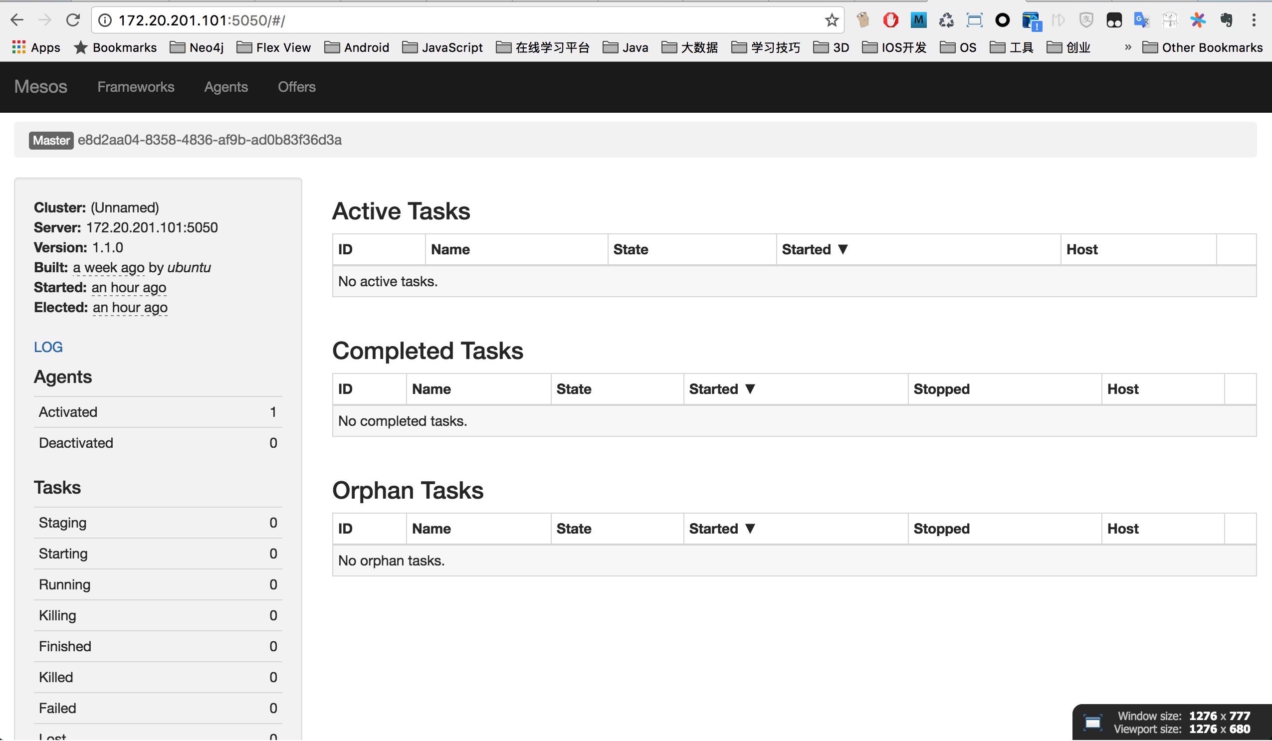The height and width of the screenshot is (741, 1272).
Task: Click the colorful asterisk extension icon
Action: pyautogui.click(x=1198, y=20)
